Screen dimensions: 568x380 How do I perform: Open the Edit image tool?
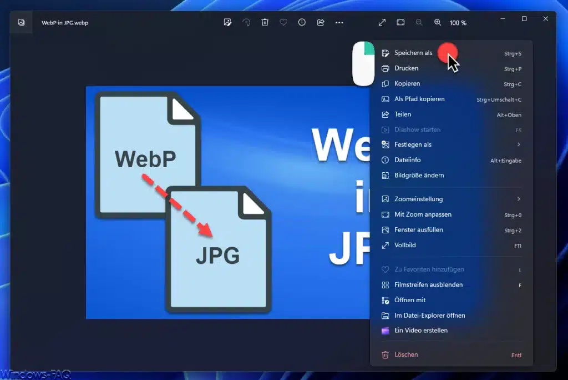click(227, 23)
